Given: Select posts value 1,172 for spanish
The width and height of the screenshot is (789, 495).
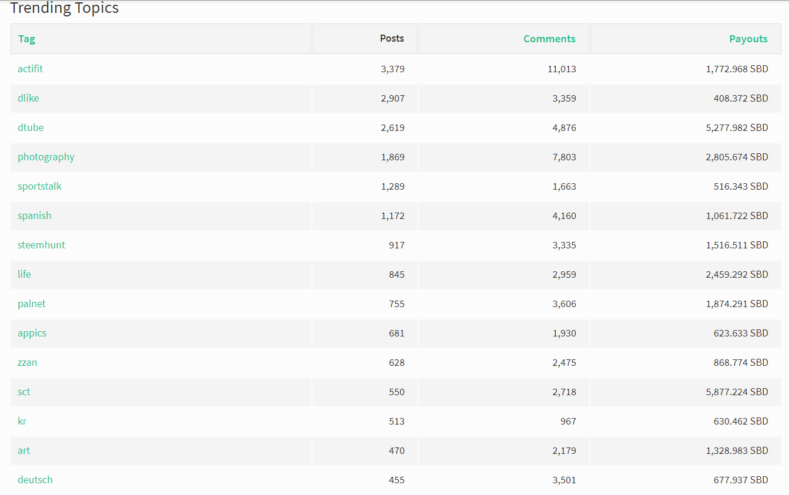Looking at the screenshot, I should click(392, 215).
